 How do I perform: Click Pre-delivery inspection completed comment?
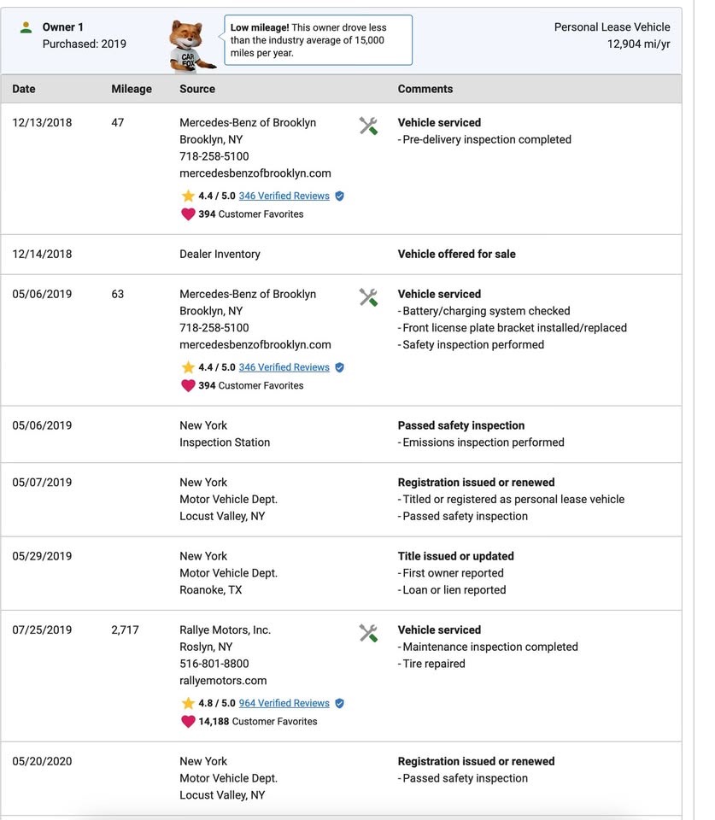(x=484, y=139)
